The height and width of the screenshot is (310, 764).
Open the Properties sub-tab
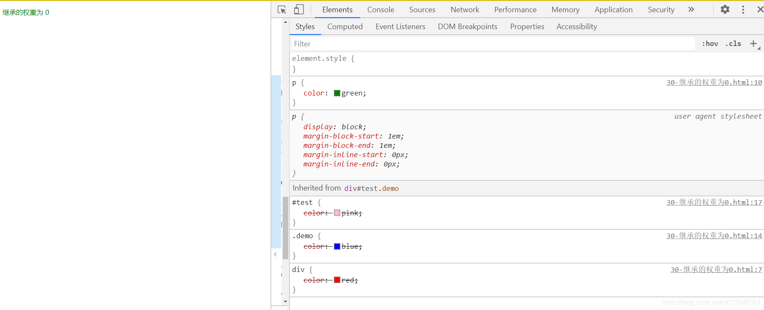(x=527, y=27)
